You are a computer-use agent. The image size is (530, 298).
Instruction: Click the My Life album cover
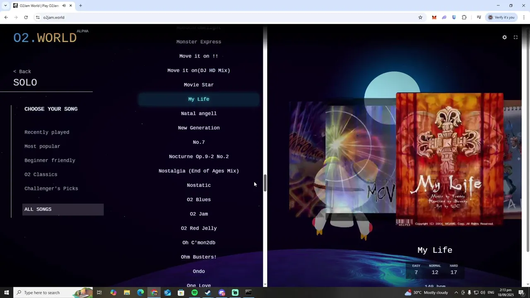point(450,159)
